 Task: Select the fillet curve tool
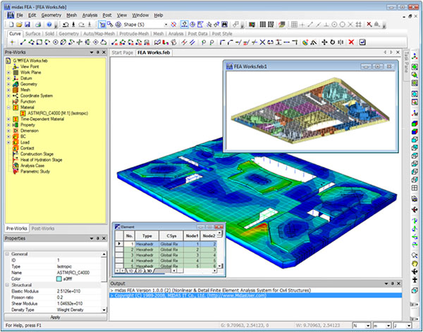coord(222,42)
